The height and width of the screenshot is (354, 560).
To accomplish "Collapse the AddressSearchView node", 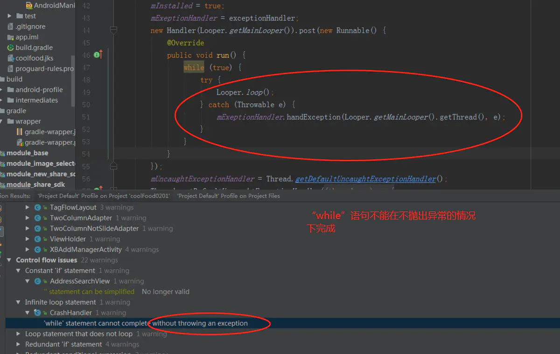I will pos(28,281).
